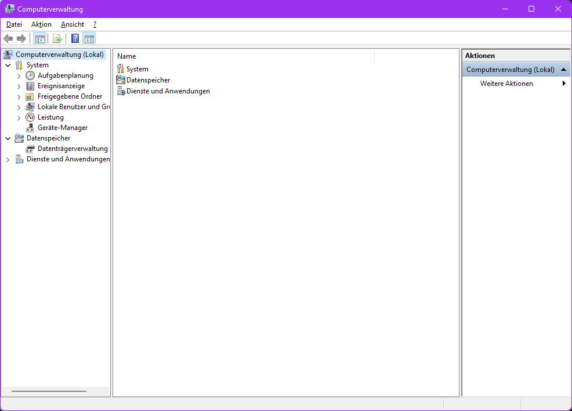Select Freigegebene Ordner in the tree
Image resolution: width=572 pixels, height=411 pixels.
pos(70,96)
